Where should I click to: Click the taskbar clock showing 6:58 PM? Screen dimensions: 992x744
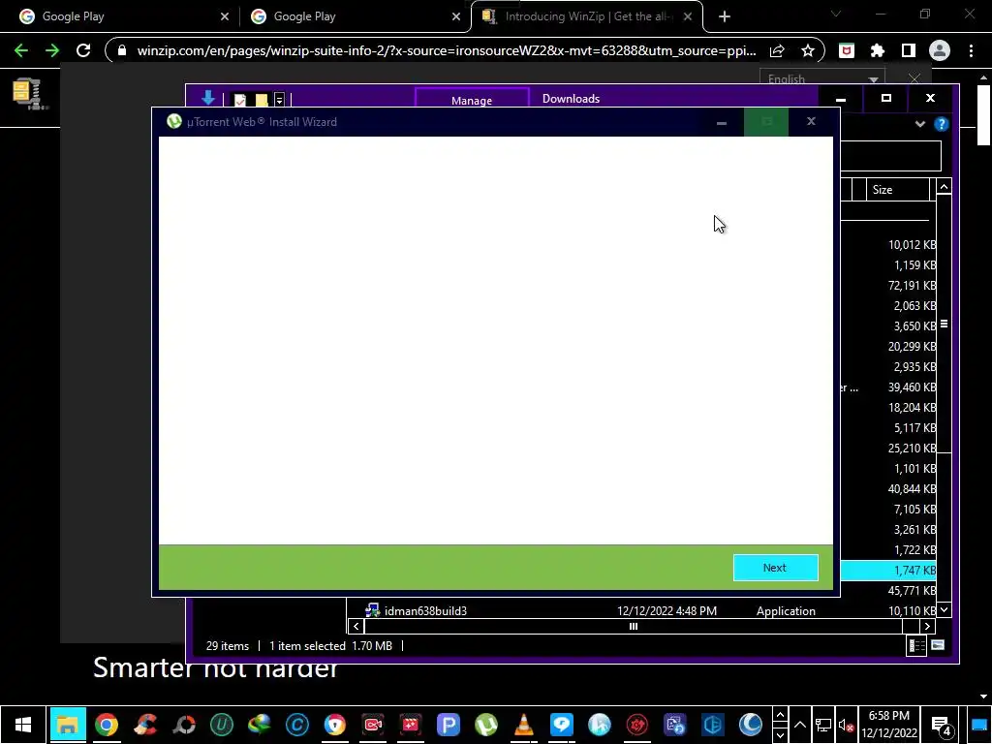[889, 725]
